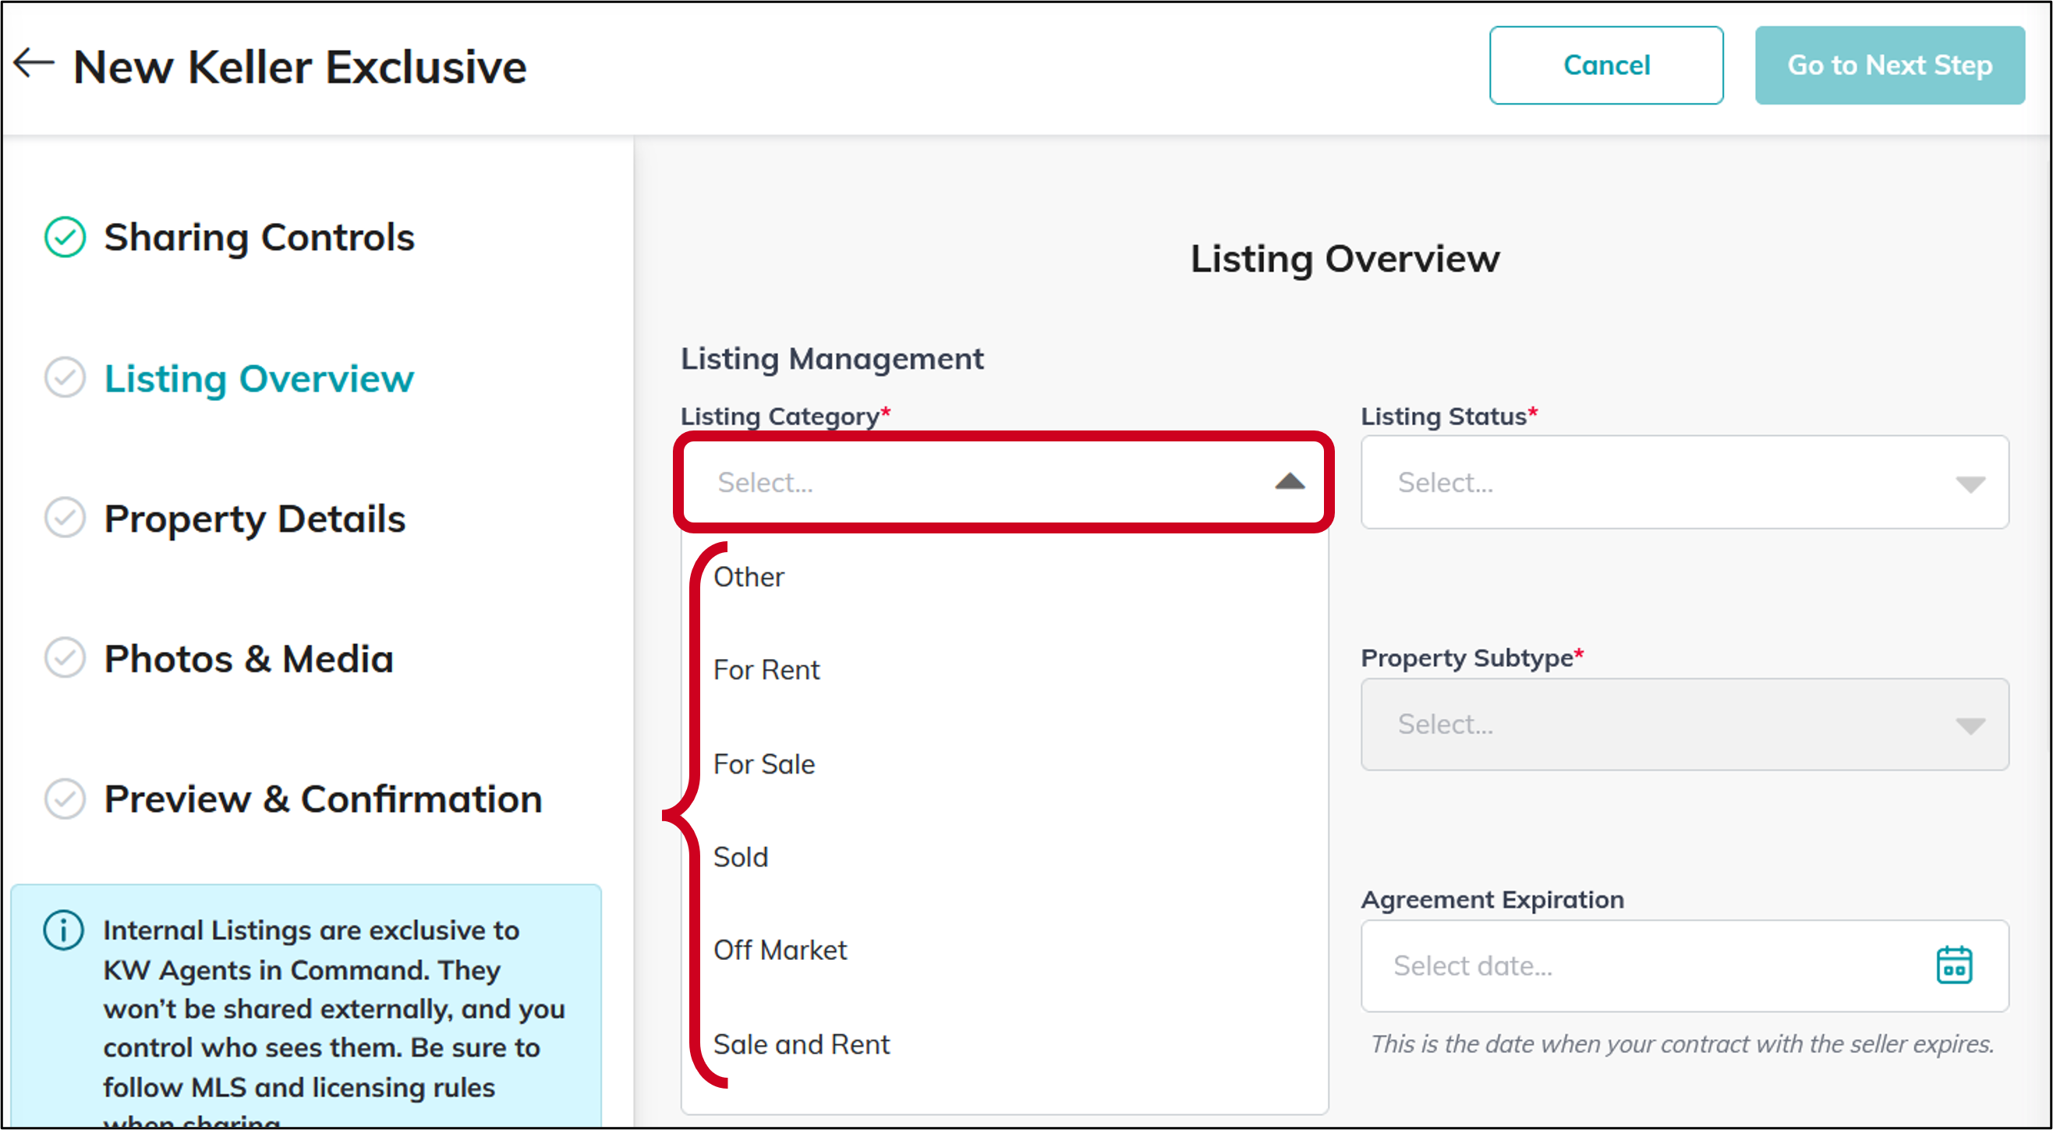
Task: Click the contract expiration helper text
Action: 1682,1045
